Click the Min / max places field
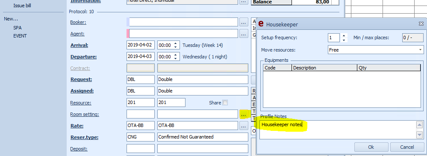427x156 pixels. click(x=413, y=38)
